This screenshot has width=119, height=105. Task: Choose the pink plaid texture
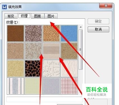[69, 86]
